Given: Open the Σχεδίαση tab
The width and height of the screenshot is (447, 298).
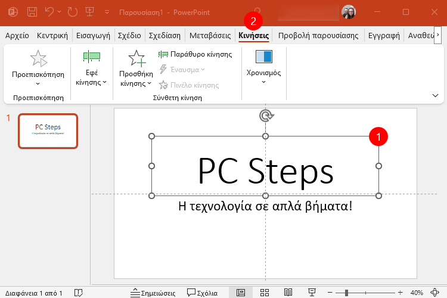Looking at the screenshot, I should click(x=164, y=36).
